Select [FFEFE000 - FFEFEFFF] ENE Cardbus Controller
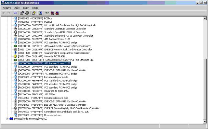The width and height of the screenshot is (208, 129). pyautogui.click(x=52, y=105)
